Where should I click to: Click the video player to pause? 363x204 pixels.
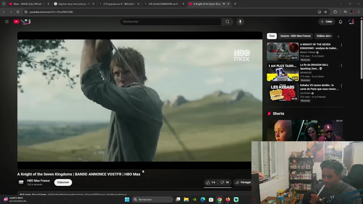pos(140,100)
